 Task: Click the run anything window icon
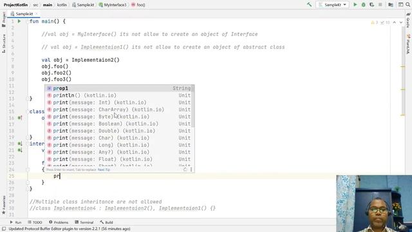[400, 5]
